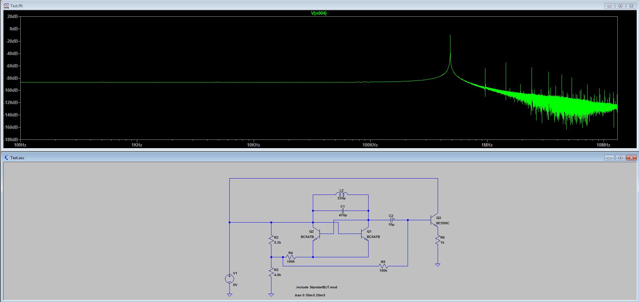Click the -180dB axis label
This screenshot has height=302, width=639.
pyautogui.click(x=11, y=139)
